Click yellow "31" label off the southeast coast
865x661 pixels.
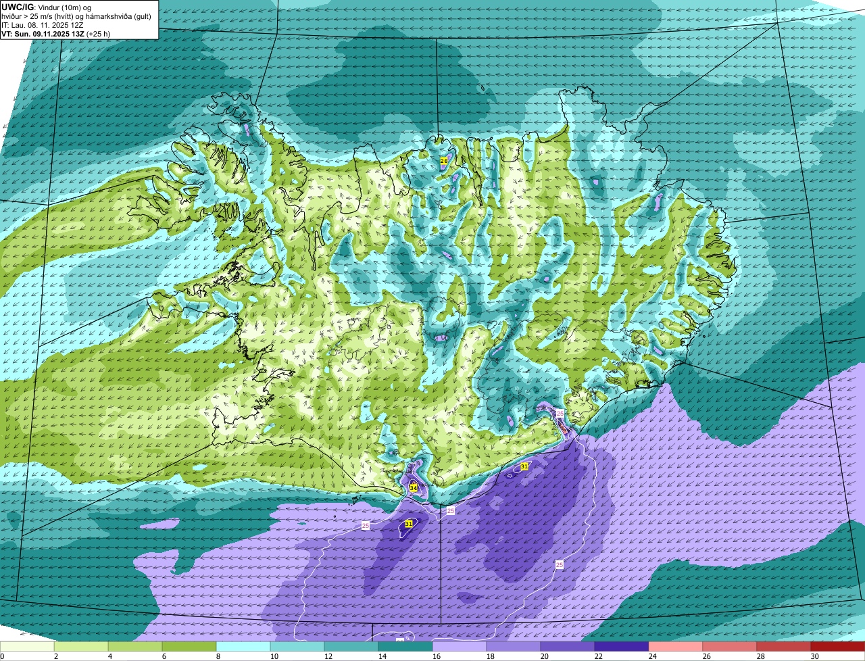(x=524, y=466)
